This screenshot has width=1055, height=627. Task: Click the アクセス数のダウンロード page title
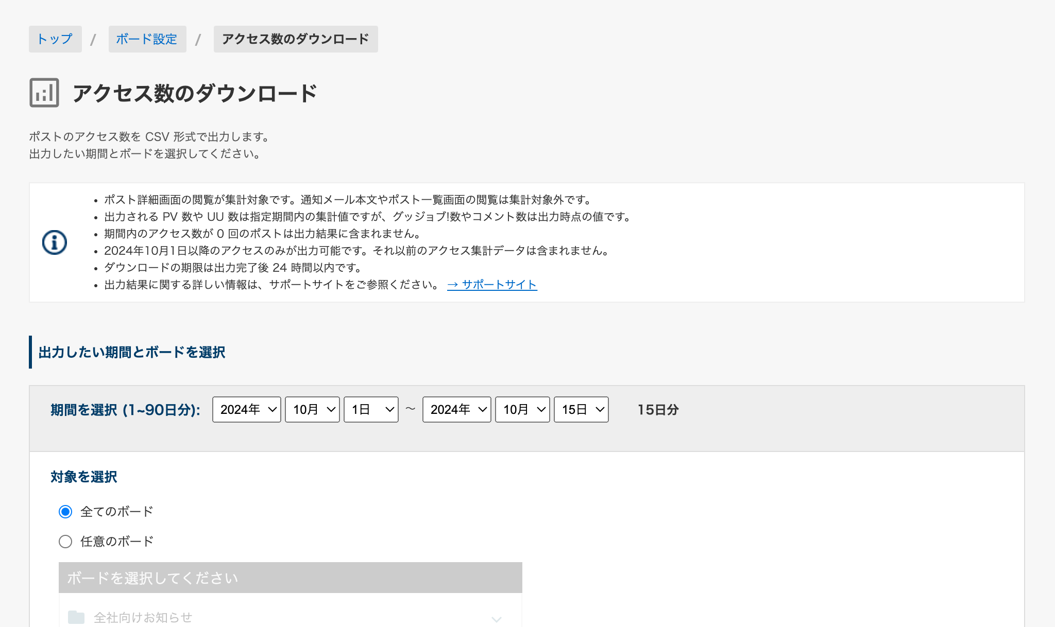(x=195, y=93)
